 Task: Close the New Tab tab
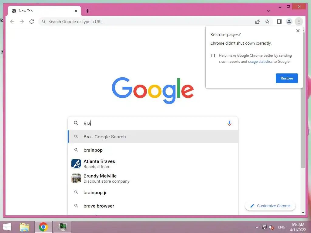(76, 11)
